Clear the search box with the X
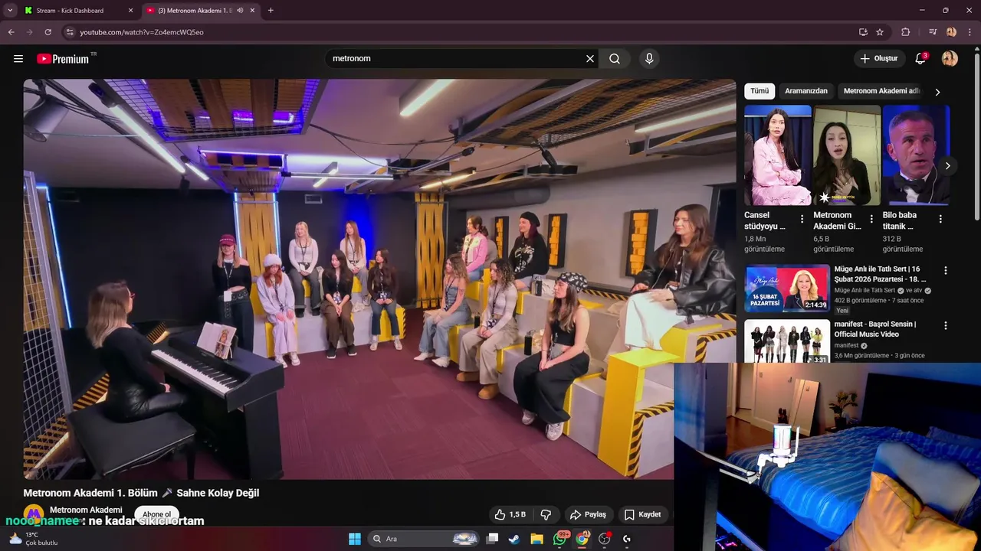This screenshot has width=981, height=551. tap(590, 59)
